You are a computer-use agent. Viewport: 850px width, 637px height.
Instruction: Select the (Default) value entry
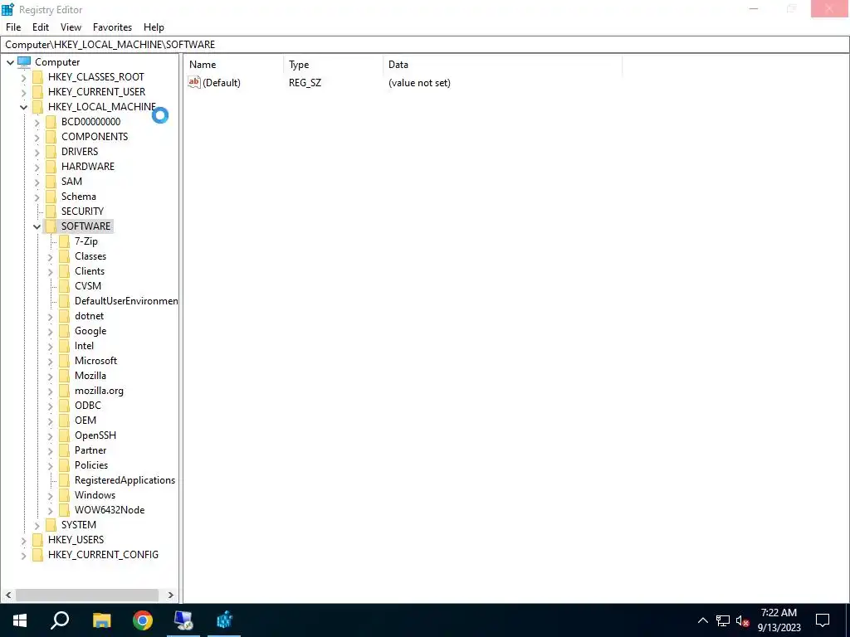click(221, 82)
